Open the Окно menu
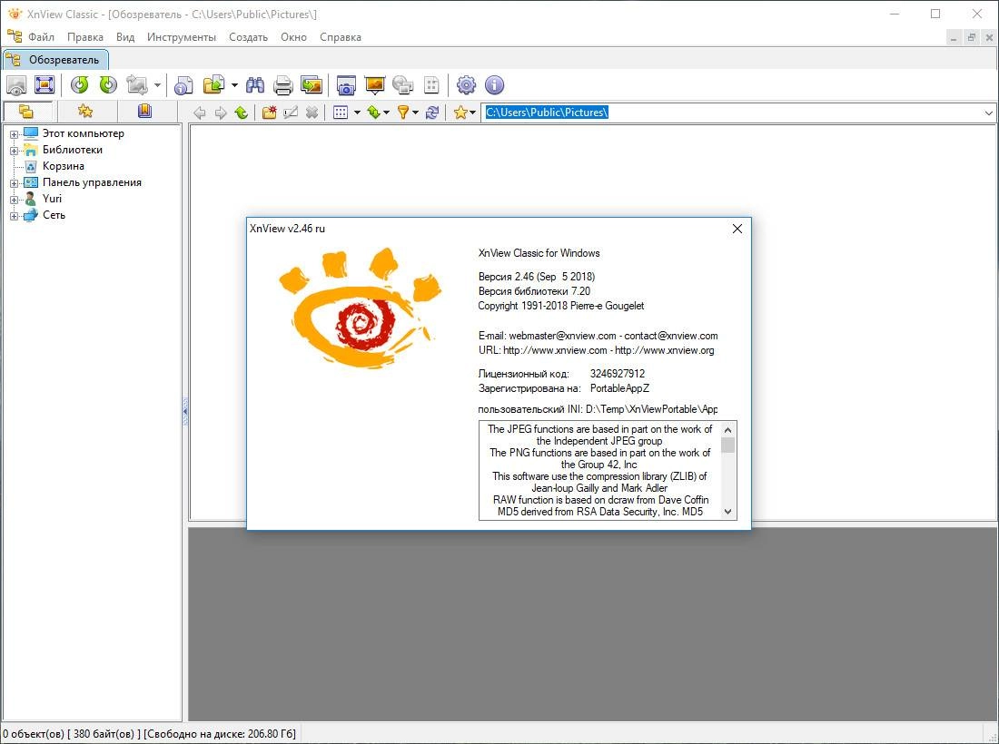This screenshot has height=744, width=999. [x=293, y=37]
